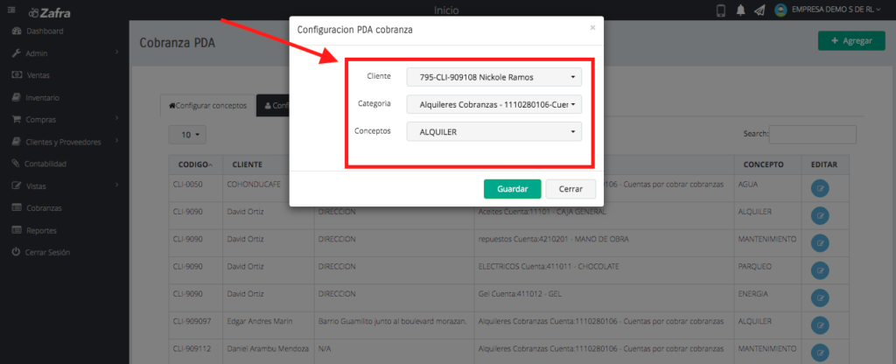Close the Configuracion PDA cobranza dialog with X

tap(592, 27)
